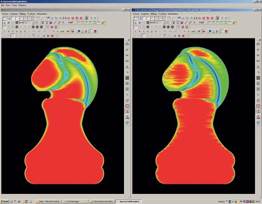Select the solid black triangle shading in left window
The image size is (262, 204).
pos(4,22)
